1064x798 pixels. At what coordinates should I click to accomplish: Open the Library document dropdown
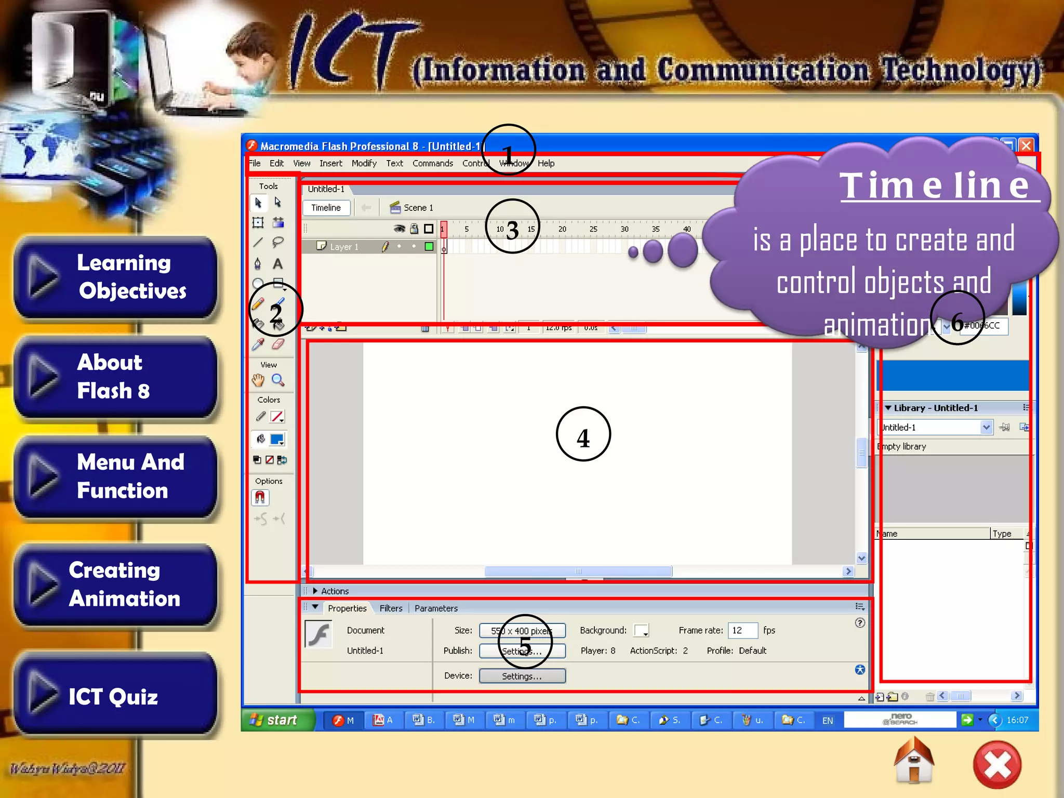[986, 427]
